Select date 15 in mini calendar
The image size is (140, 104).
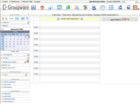10,42
